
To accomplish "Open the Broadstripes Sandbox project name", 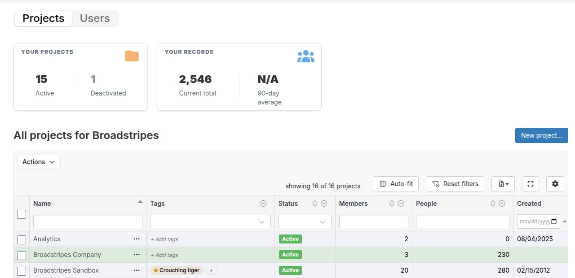I will (x=66, y=270).
